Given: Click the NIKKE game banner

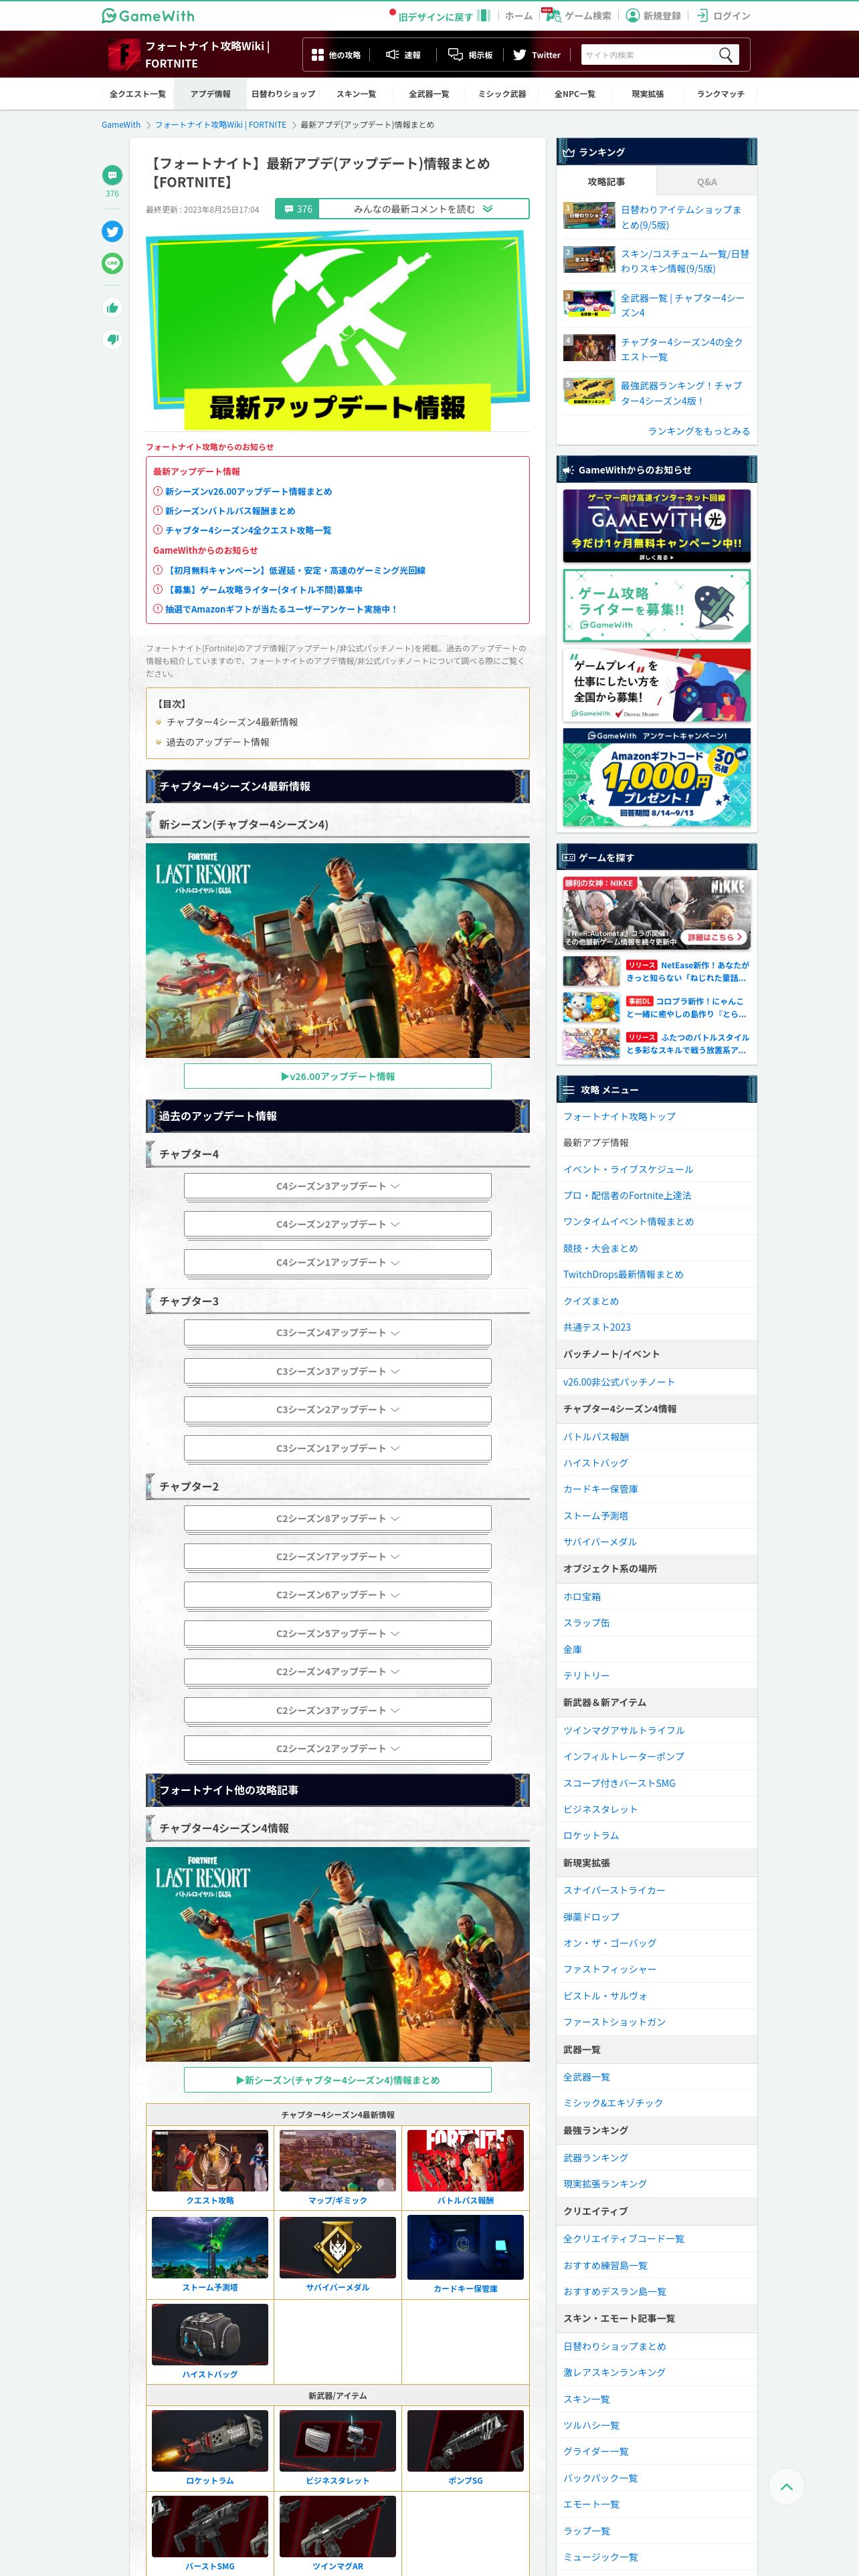Looking at the screenshot, I should [x=656, y=912].
